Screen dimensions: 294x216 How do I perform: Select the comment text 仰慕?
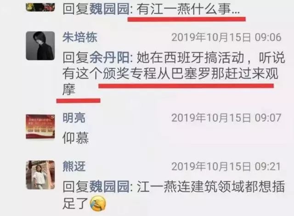click(75, 138)
